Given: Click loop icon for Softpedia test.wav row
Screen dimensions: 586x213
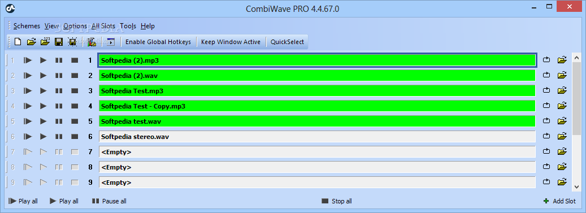Looking at the screenshot, I should tap(546, 121).
